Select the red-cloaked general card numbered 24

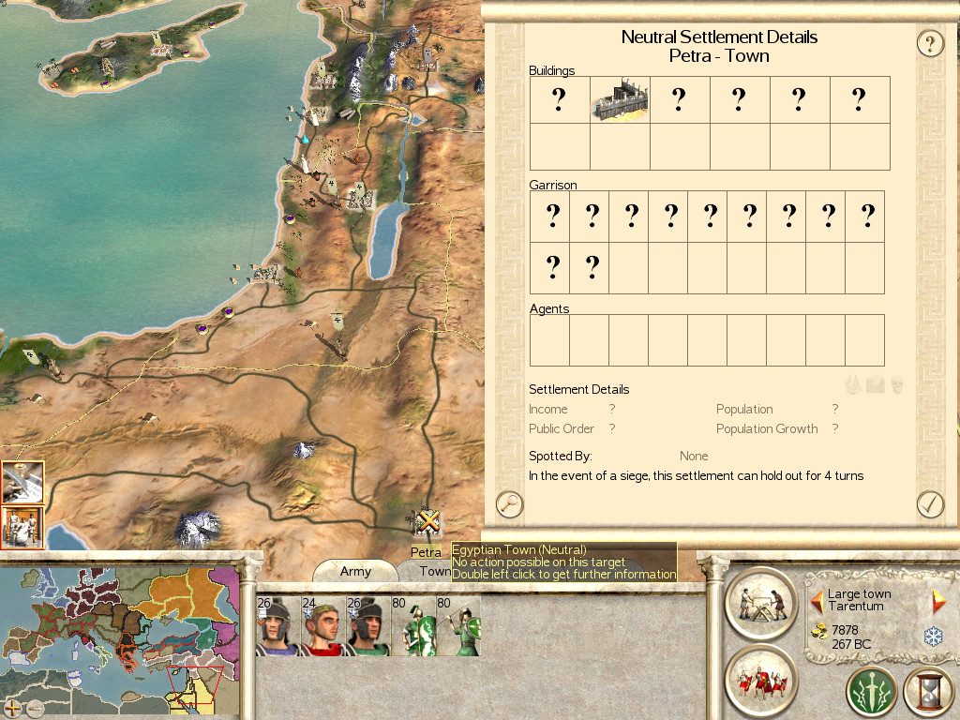(x=323, y=625)
